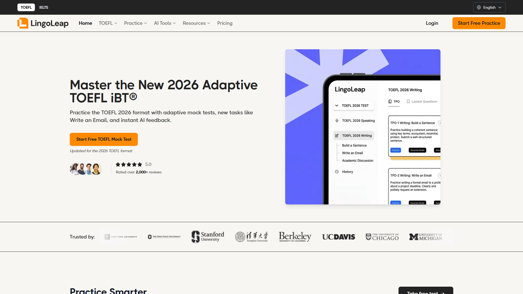Click the hero product screenshot image
Viewport: 523px width, 294px height.
click(363, 127)
